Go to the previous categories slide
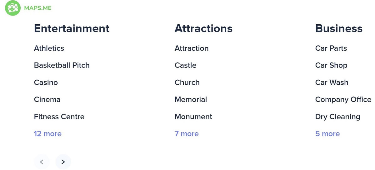 click(x=42, y=162)
